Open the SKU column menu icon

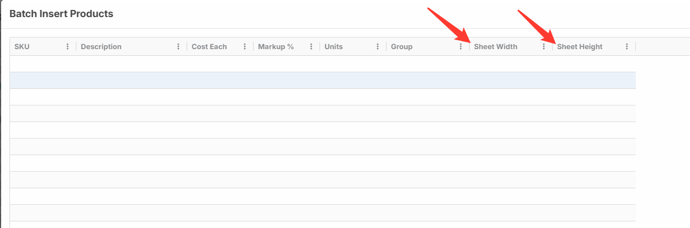[68, 47]
